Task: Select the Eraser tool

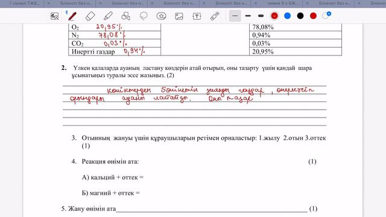Action: tap(90, 16)
